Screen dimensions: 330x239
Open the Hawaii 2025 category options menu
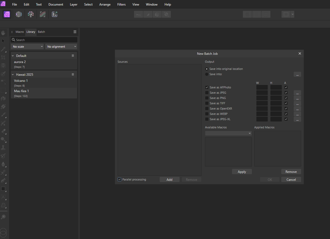pos(73,75)
